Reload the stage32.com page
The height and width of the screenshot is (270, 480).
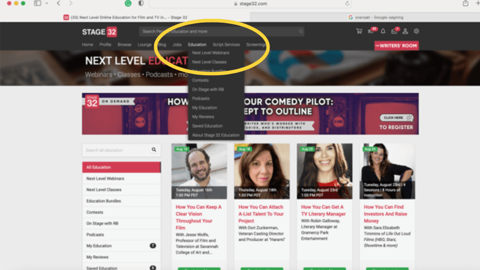pos(347,4)
